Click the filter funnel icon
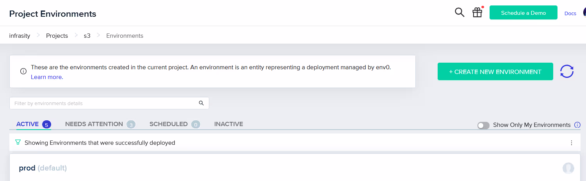The width and height of the screenshot is (586, 181). 18,142
